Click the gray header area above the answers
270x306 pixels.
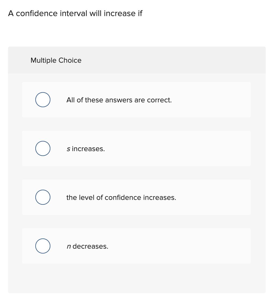pyautogui.click(x=161, y=60)
